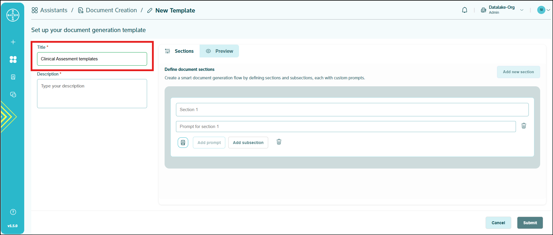Open the four-dot apps grid icon

point(13,59)
